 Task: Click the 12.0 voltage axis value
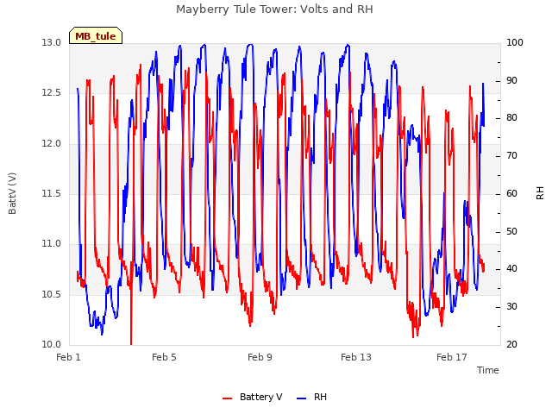52,143
